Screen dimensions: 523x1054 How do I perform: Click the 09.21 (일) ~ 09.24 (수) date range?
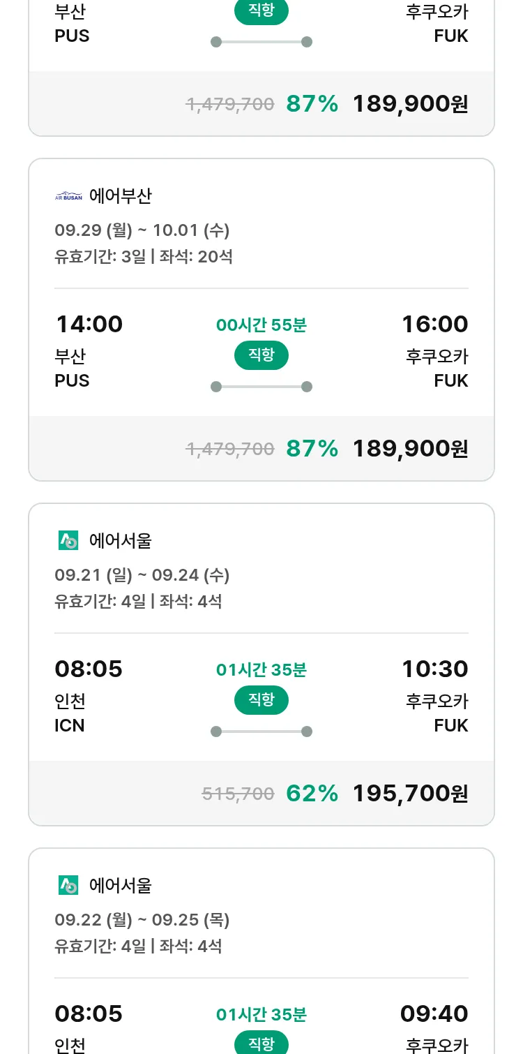pos(142,574)
